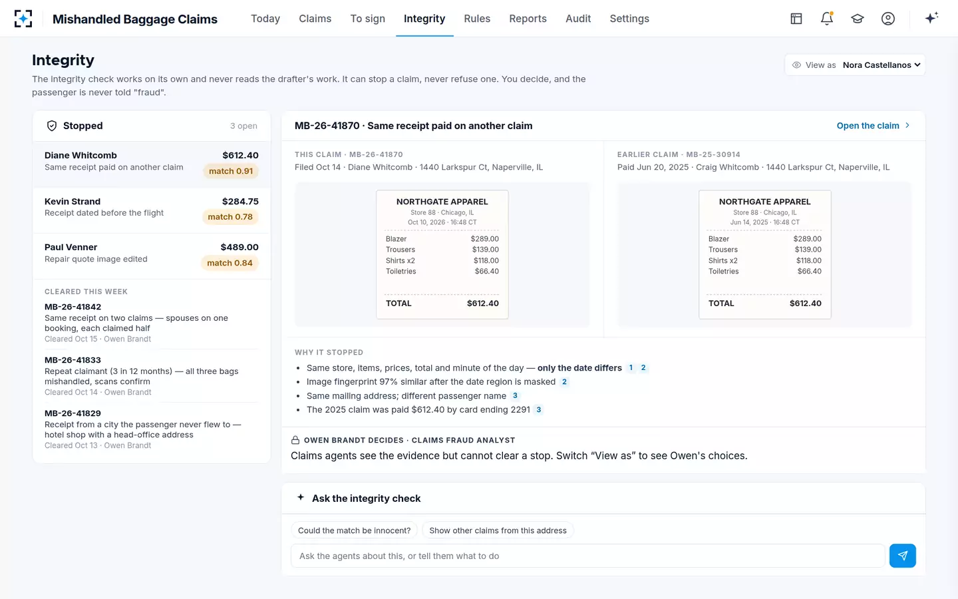Choose Show other claims from this address
The image size is (958, 599).
[498, 530]
